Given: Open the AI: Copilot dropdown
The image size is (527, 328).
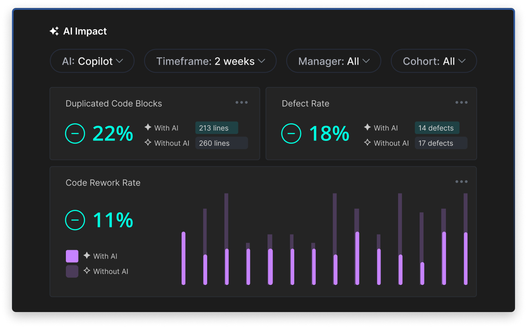Looking at the screenshot, I should pos(92,61).
